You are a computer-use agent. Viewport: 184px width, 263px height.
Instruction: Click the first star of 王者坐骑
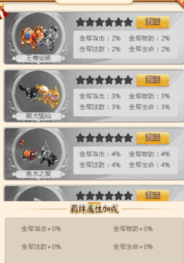(x=80, y=22)
